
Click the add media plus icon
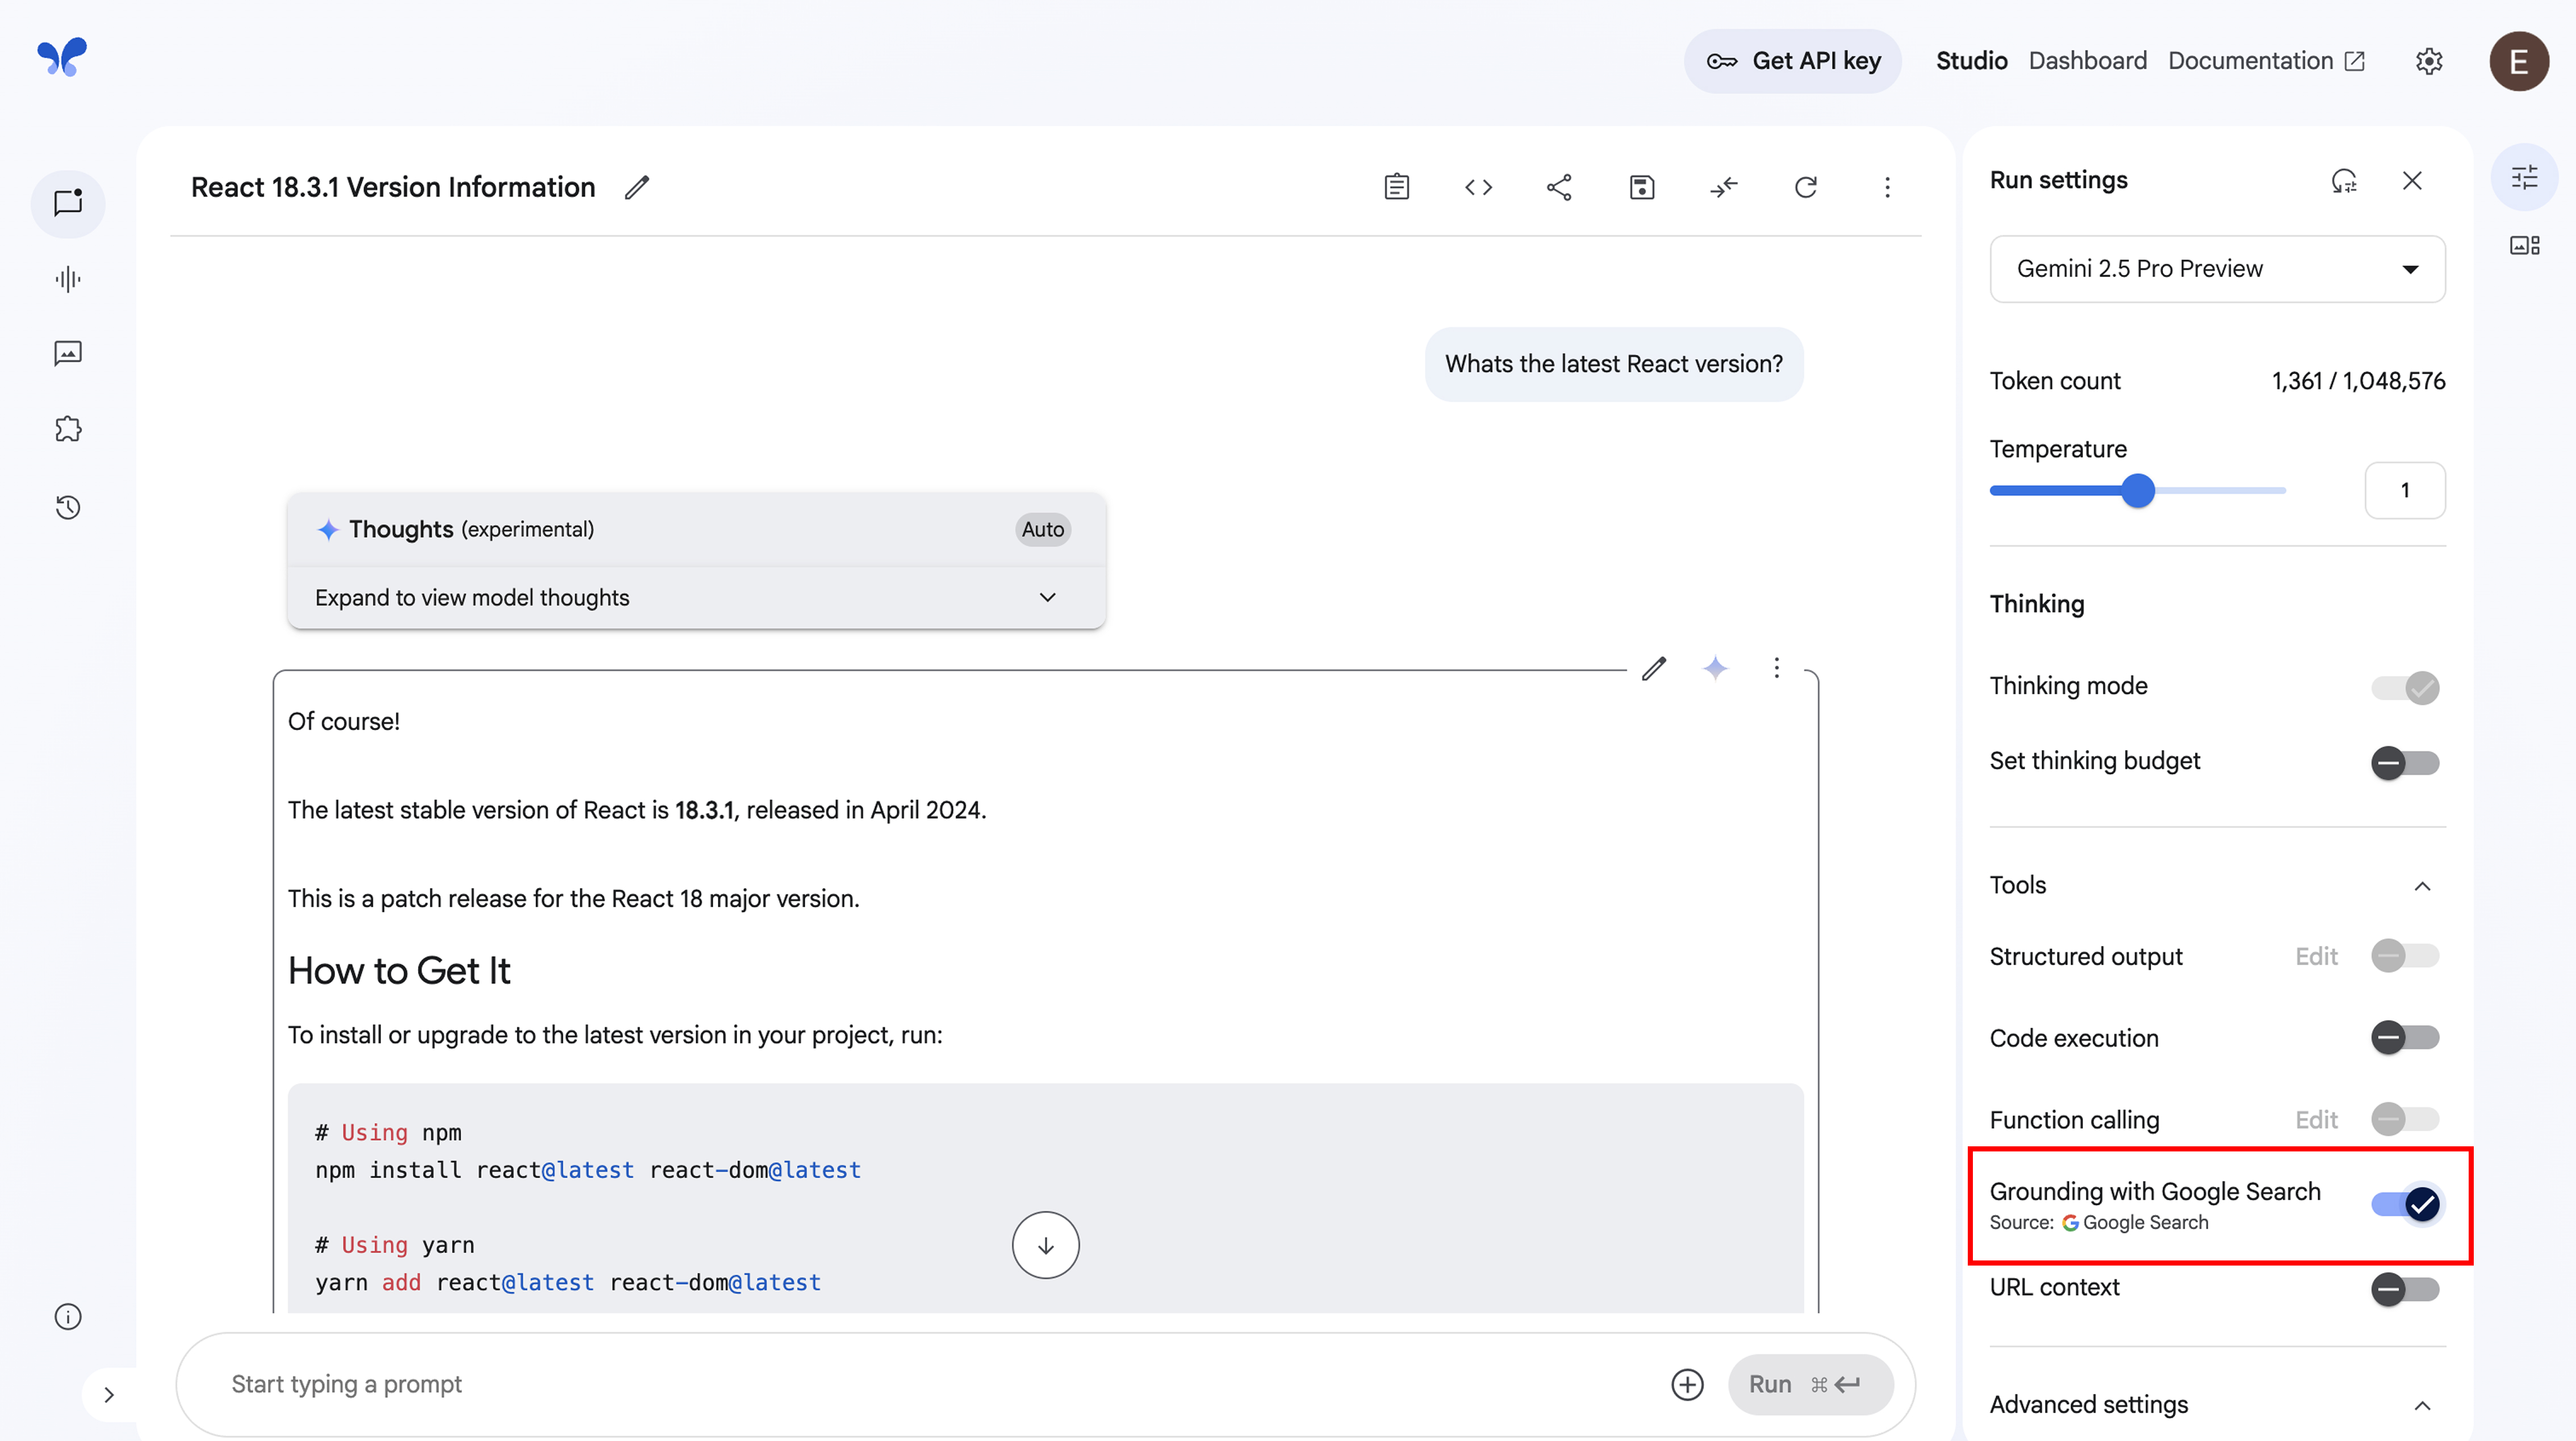1688,1386
